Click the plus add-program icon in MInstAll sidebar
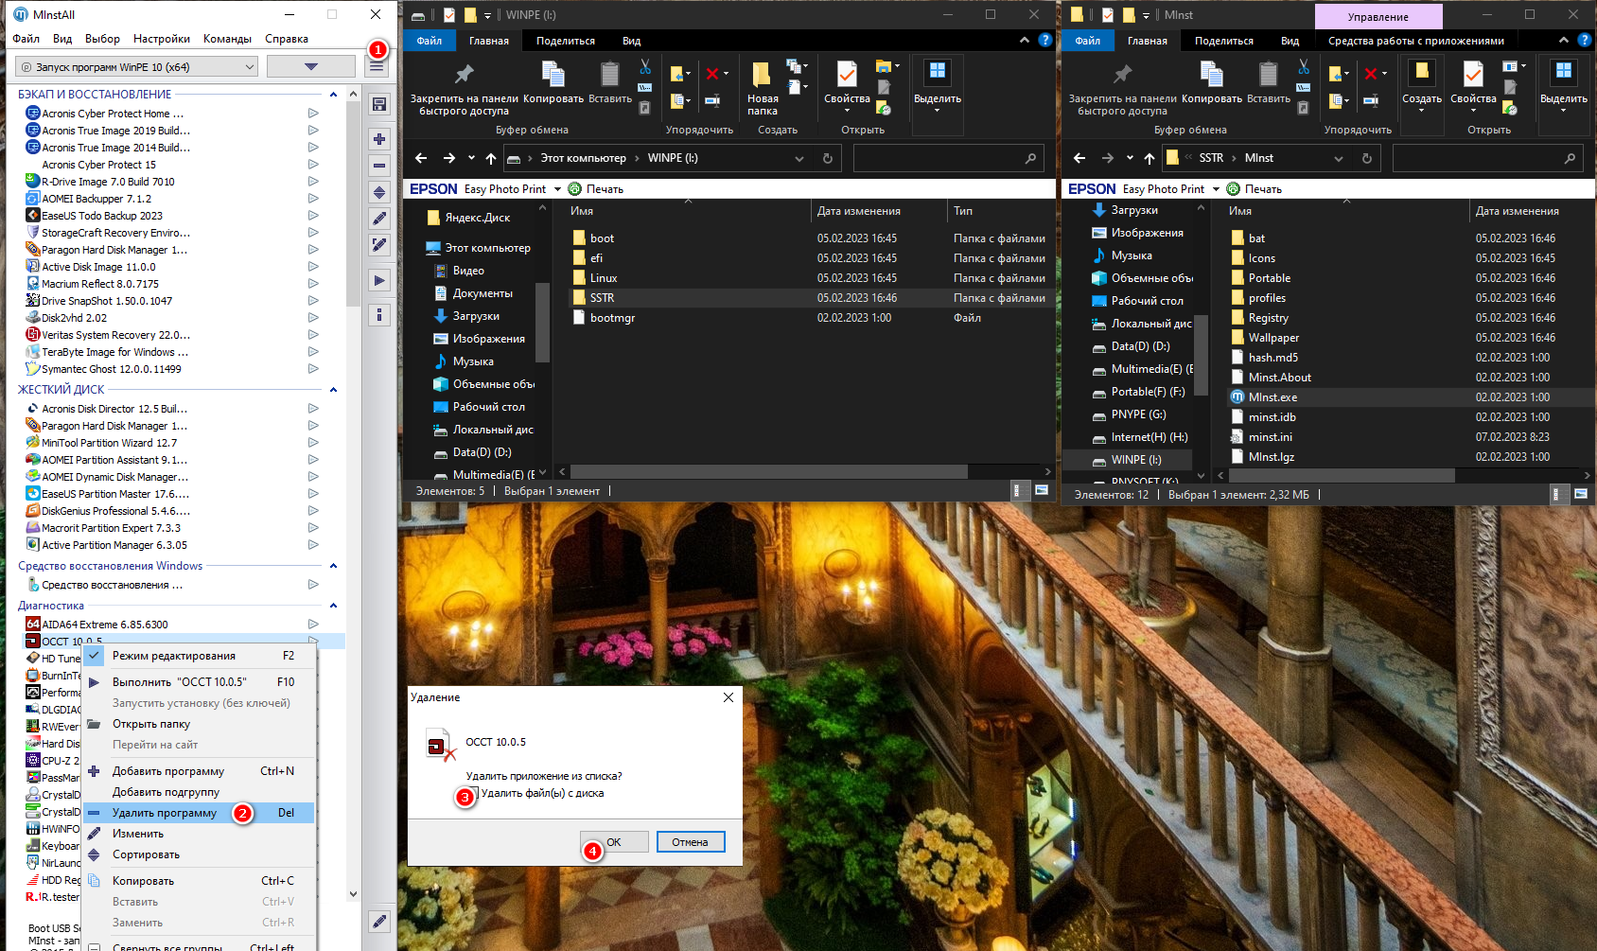The height and width of the screenshot is (951, 1597). (x=379, y=139)
